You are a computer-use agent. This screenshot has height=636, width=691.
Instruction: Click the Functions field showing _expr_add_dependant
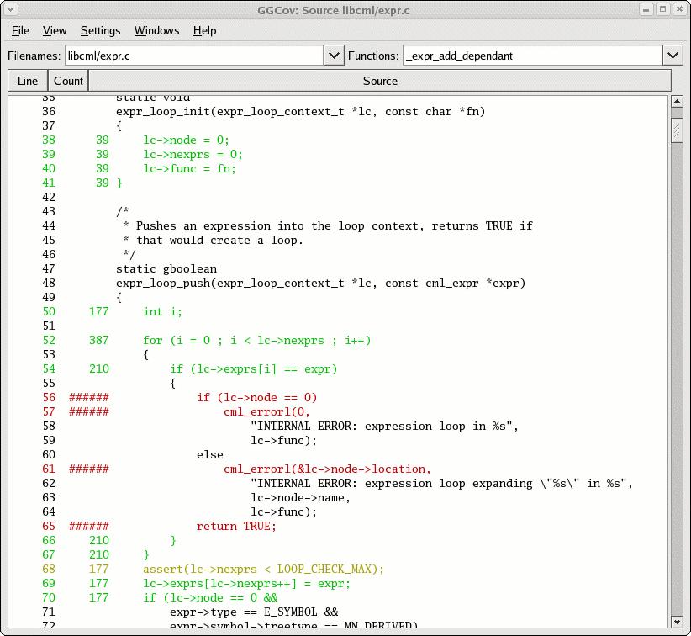pyautogui.click(x=532, y=56)
